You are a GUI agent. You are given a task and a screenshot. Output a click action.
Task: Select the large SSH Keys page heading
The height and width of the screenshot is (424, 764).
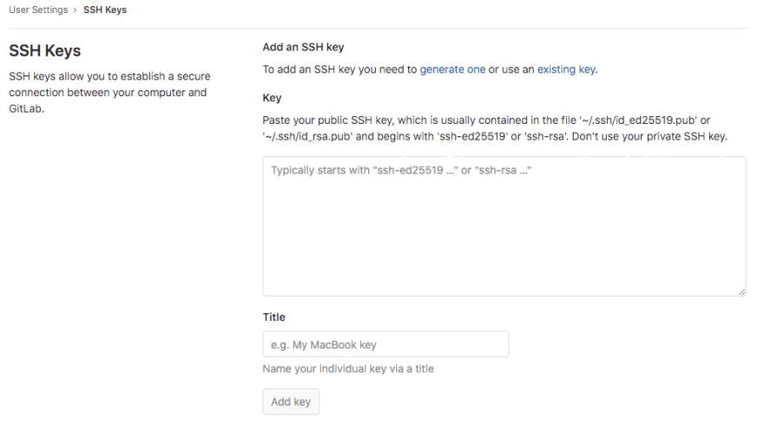(45, 50)
